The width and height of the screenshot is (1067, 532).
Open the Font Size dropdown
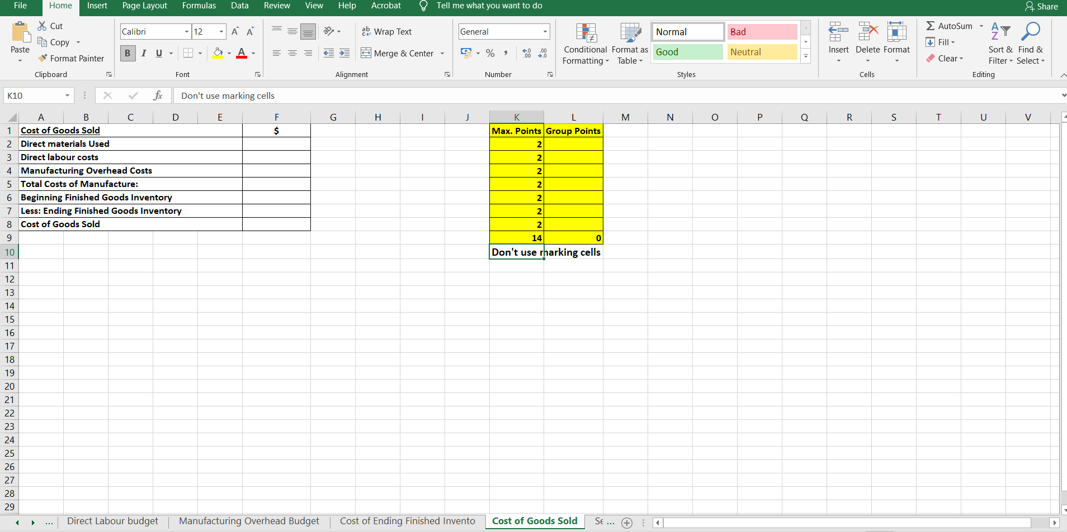tap(221, 31)
